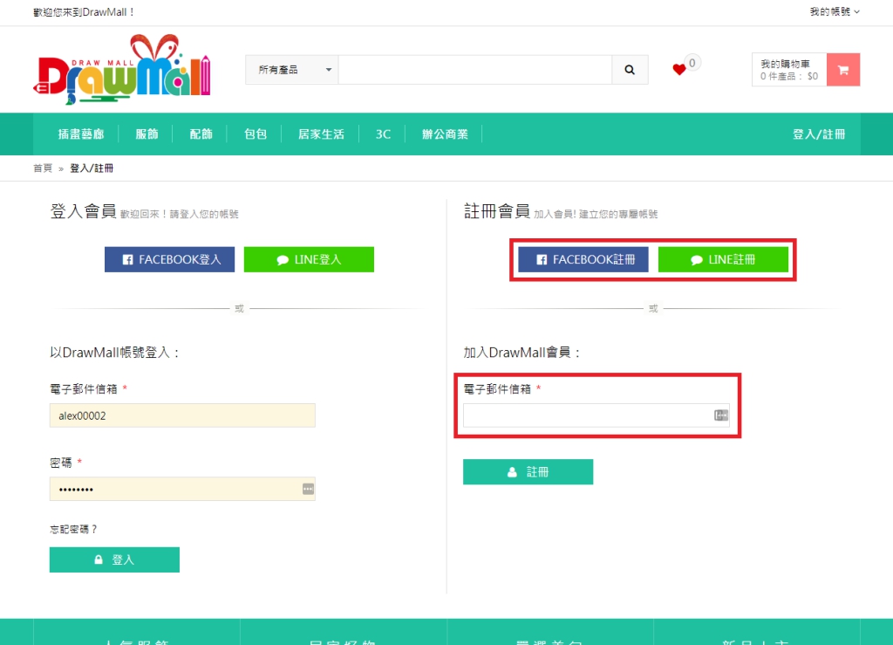Screen dimensions: 893x645
Task: Navigate to 首頁 via the breadcrumb
Action: pyautogui.click(x=41, y=168)
